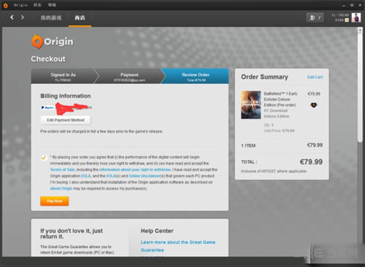Image resolution: width=365 pixels, height=267 pixels.
Task: Select the Store tab
Action: 80,18
